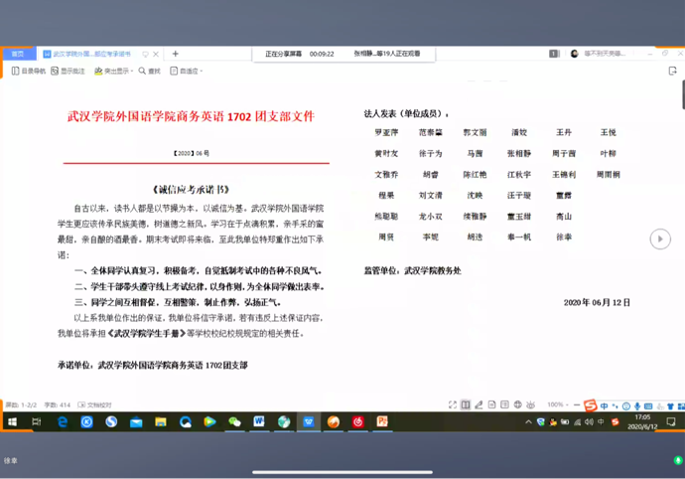
Task: Toggle reading layout mode in status bar
Action: [x=466, y=405]
